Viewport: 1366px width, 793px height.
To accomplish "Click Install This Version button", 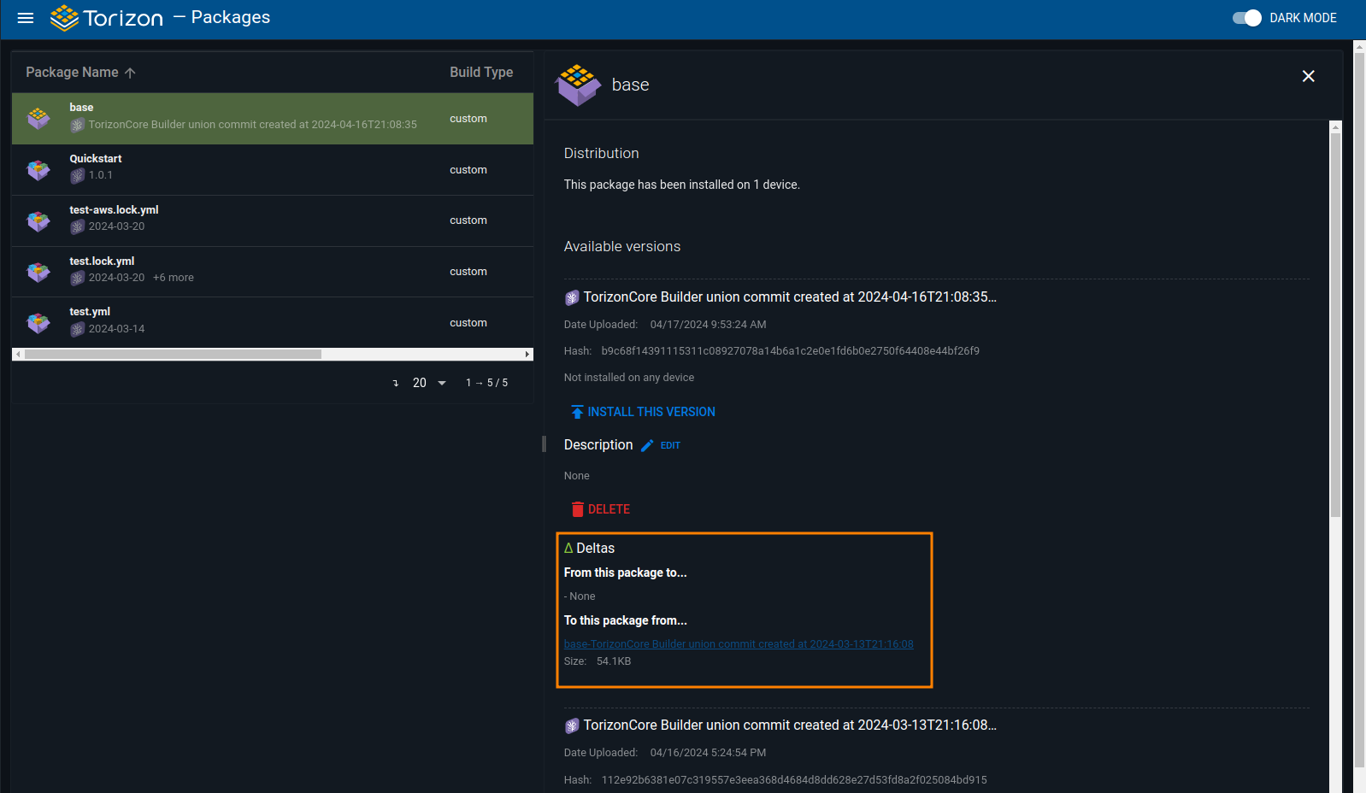I will pyautogui.click(x=651, y=412).
